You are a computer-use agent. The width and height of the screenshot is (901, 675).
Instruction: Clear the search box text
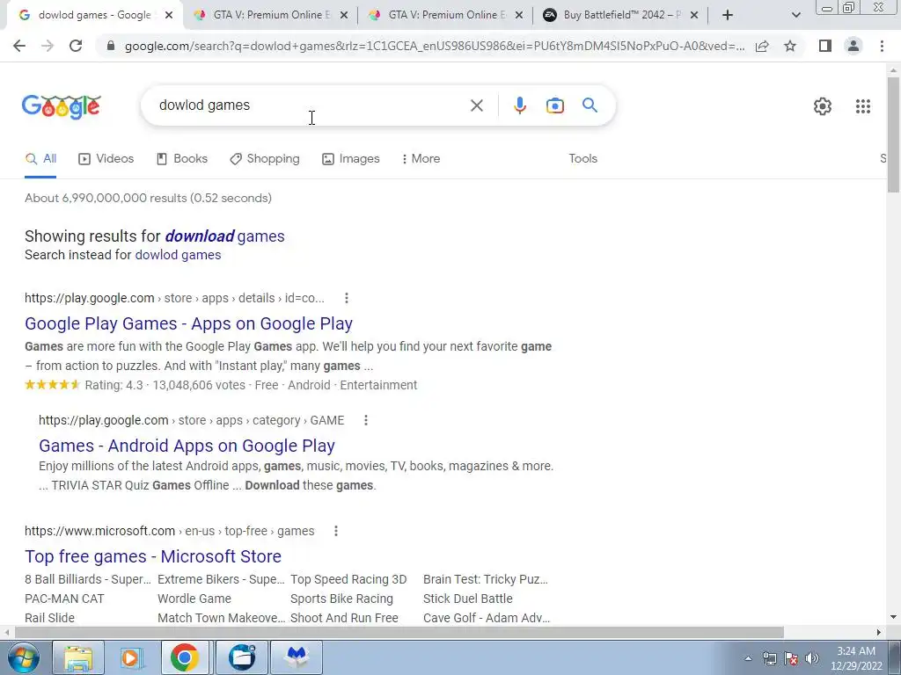point(476,105)
